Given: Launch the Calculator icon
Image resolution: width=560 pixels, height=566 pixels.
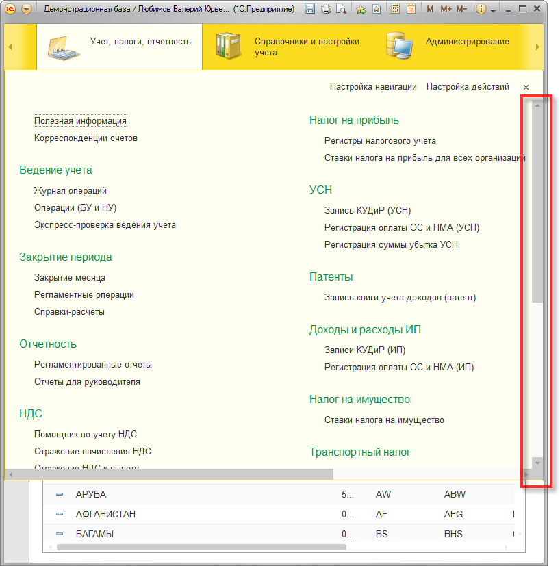Looking at the screenshot, I should [x=396, y=9].
